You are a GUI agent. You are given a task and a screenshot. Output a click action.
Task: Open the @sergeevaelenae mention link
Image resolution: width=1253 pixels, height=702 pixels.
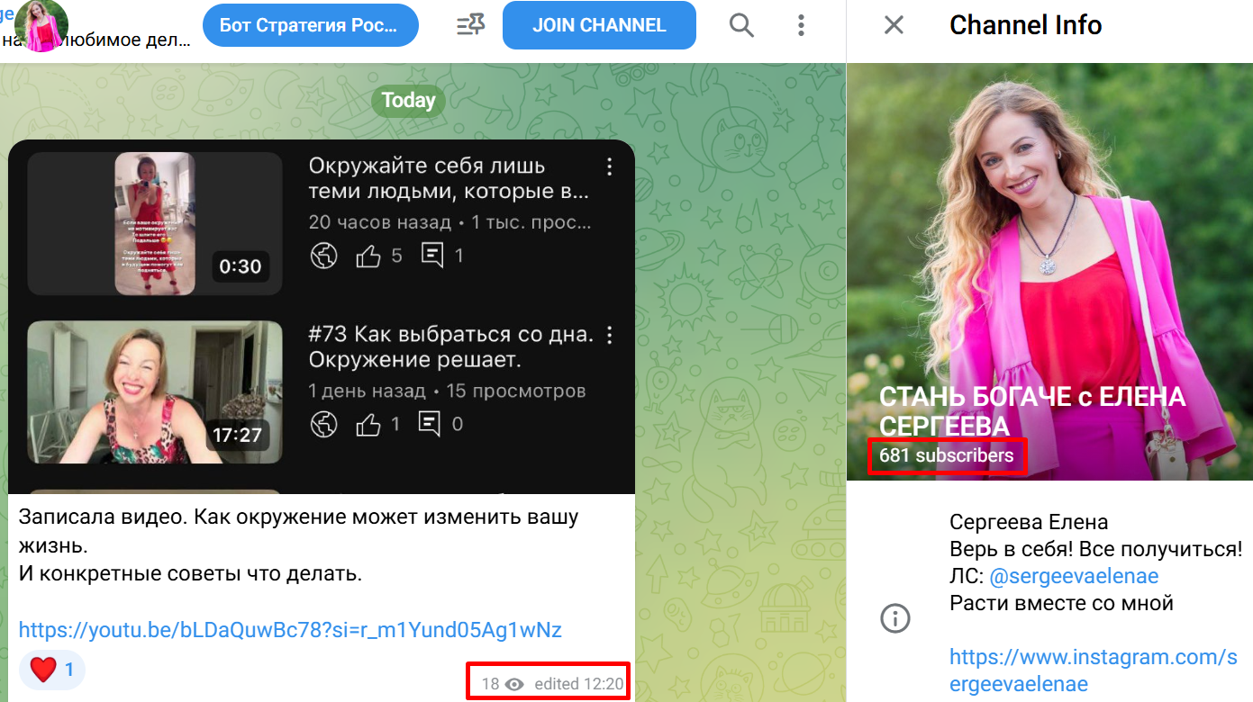coord(1074,576)
